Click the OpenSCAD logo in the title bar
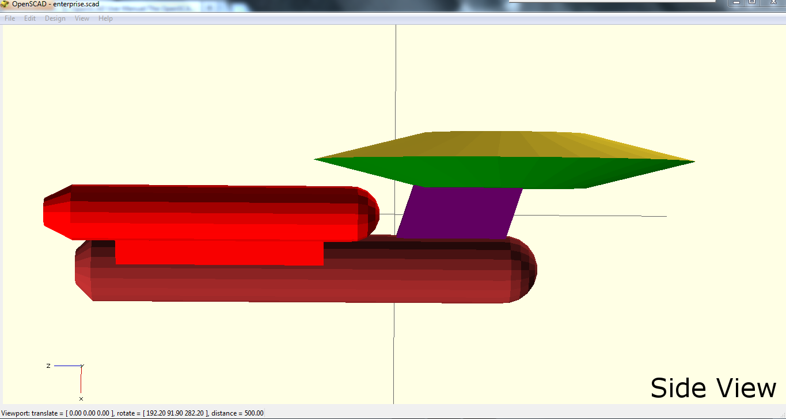The height and width of the screenshot is (419, 786). 6,4
